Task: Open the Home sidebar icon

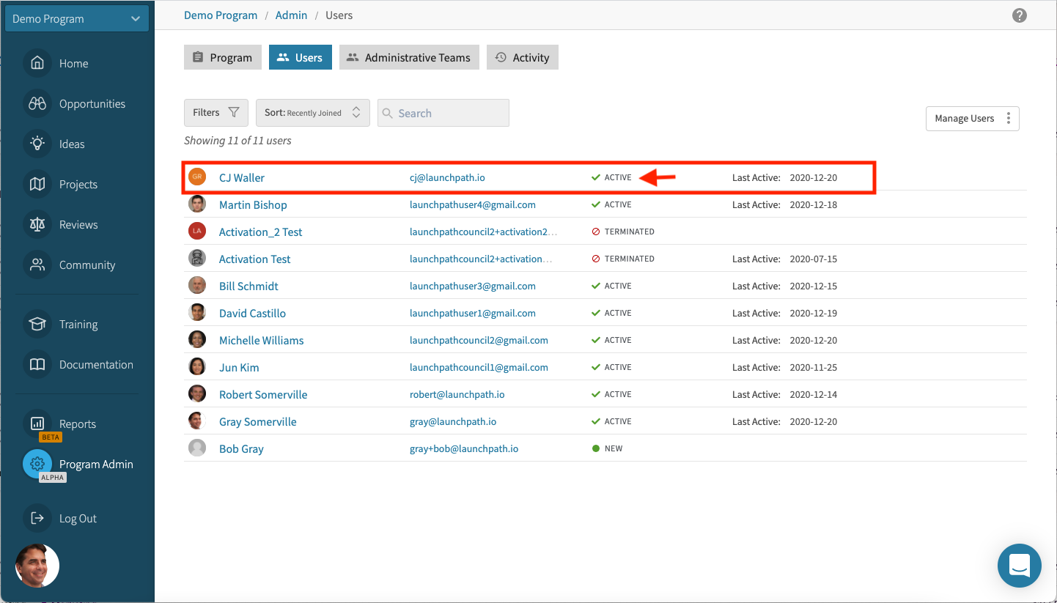Action: click(x=37, y=63)
